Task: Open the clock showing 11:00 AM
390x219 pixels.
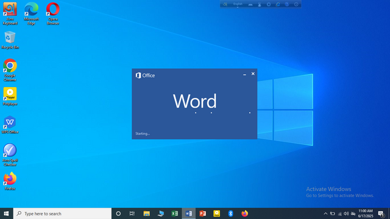Action: 366,214
